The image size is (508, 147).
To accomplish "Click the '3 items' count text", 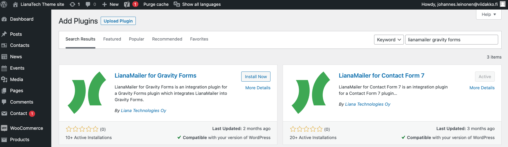I will tap(494, 57).
